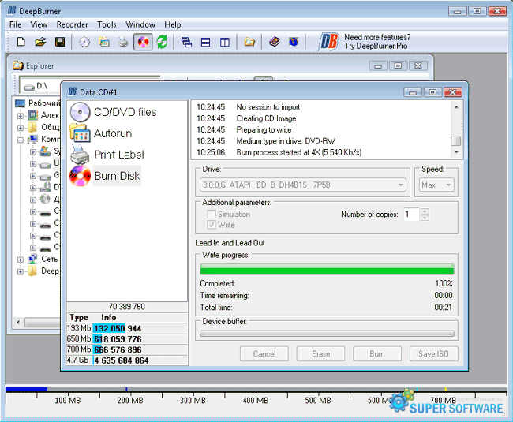This screenshot has width=513, height=422.
Task: Select the 4.7 Gb disc type row
Action: [x=127, y=360]
